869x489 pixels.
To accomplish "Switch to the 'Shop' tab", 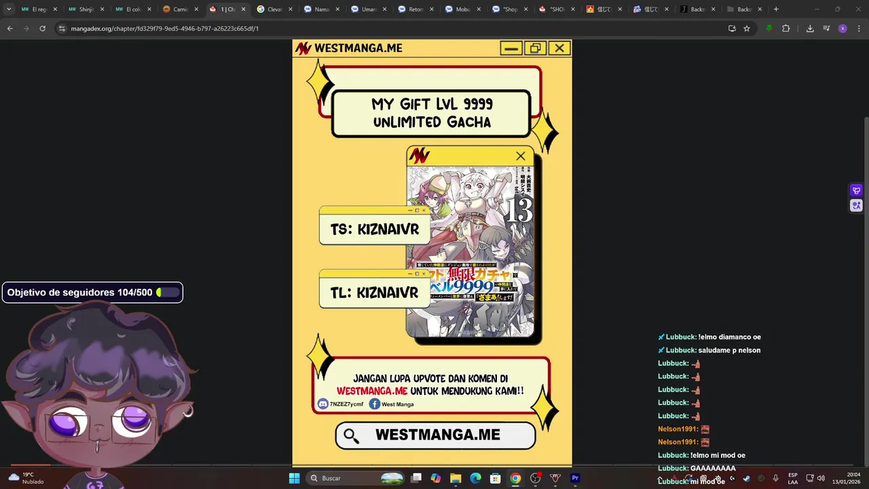I will (x=510, y=10).
